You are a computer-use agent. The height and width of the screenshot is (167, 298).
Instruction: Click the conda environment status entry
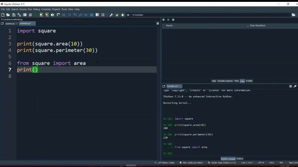coord(222,163)
